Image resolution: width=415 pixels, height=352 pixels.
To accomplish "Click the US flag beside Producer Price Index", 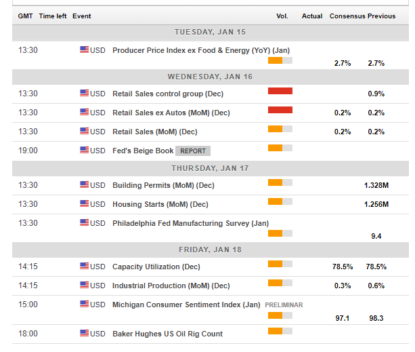I will pos(85,50).
